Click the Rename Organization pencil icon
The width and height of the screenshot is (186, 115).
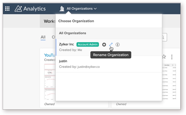(111, 45)
